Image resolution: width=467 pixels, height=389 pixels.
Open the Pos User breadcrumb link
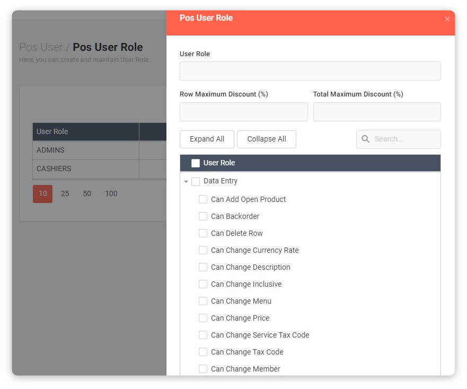click(x=41, y=47)
